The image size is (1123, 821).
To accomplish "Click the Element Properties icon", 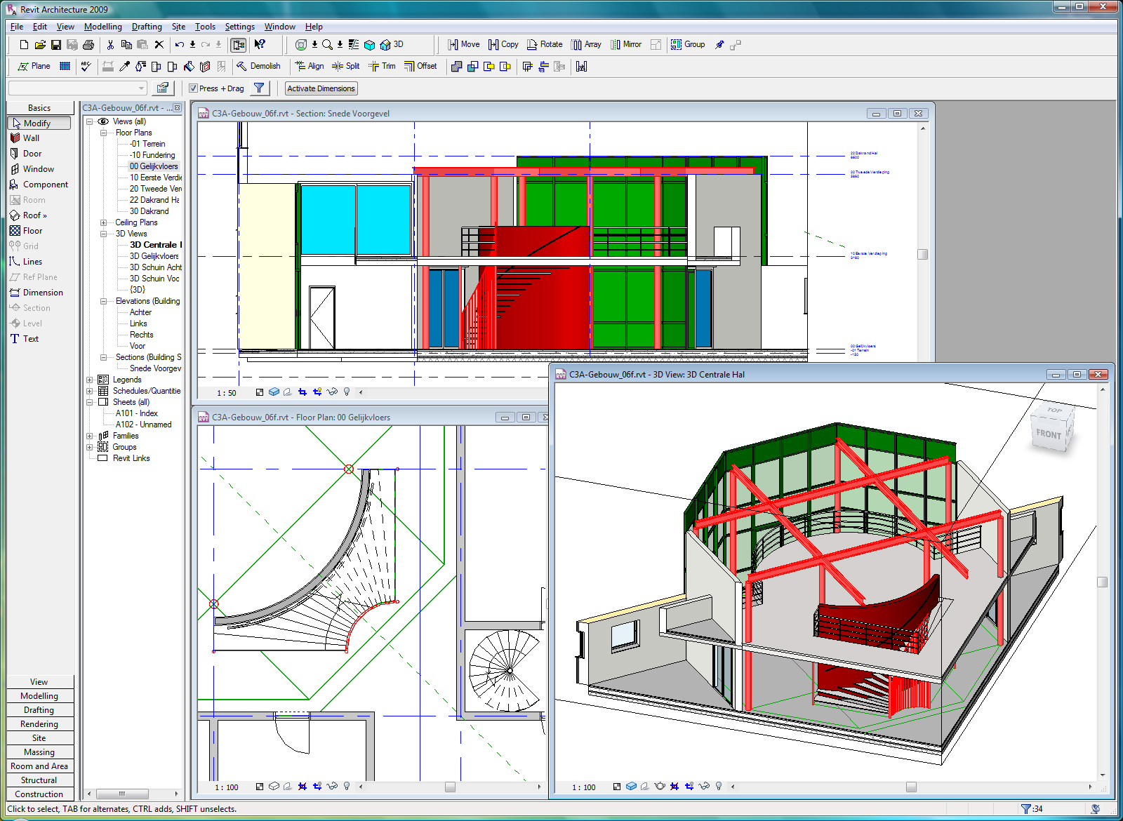I will (163, 88).
